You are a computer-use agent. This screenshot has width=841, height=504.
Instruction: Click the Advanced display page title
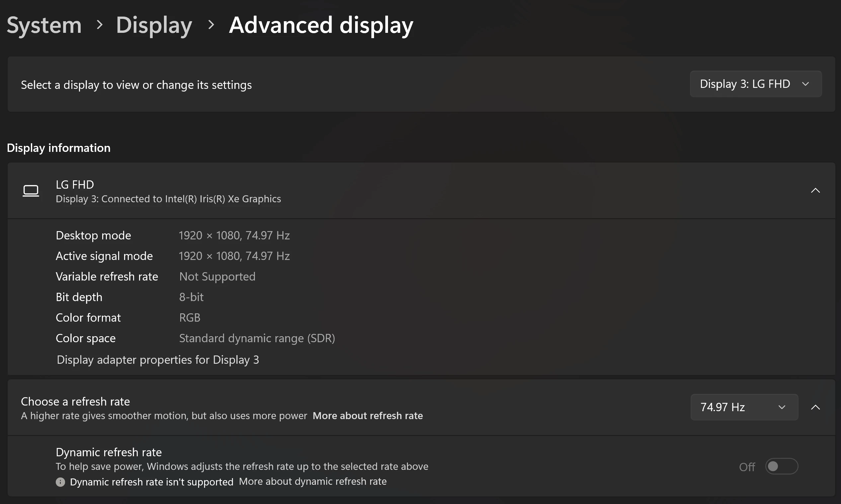pyautogui.click(x=321, y=26)
